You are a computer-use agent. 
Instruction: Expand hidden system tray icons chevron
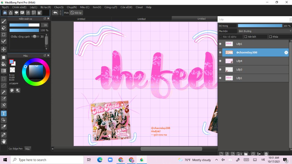216,160
